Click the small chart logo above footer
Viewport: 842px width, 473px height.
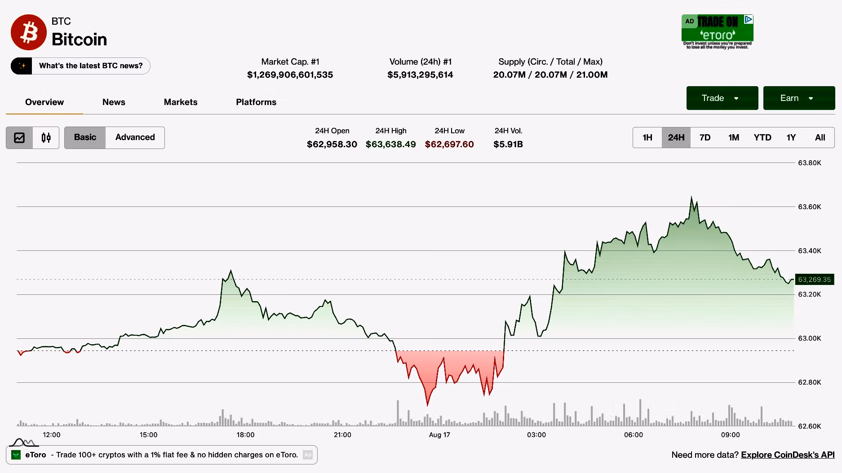[24, 442]
